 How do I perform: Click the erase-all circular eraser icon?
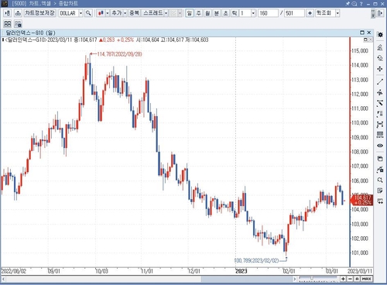380,58
